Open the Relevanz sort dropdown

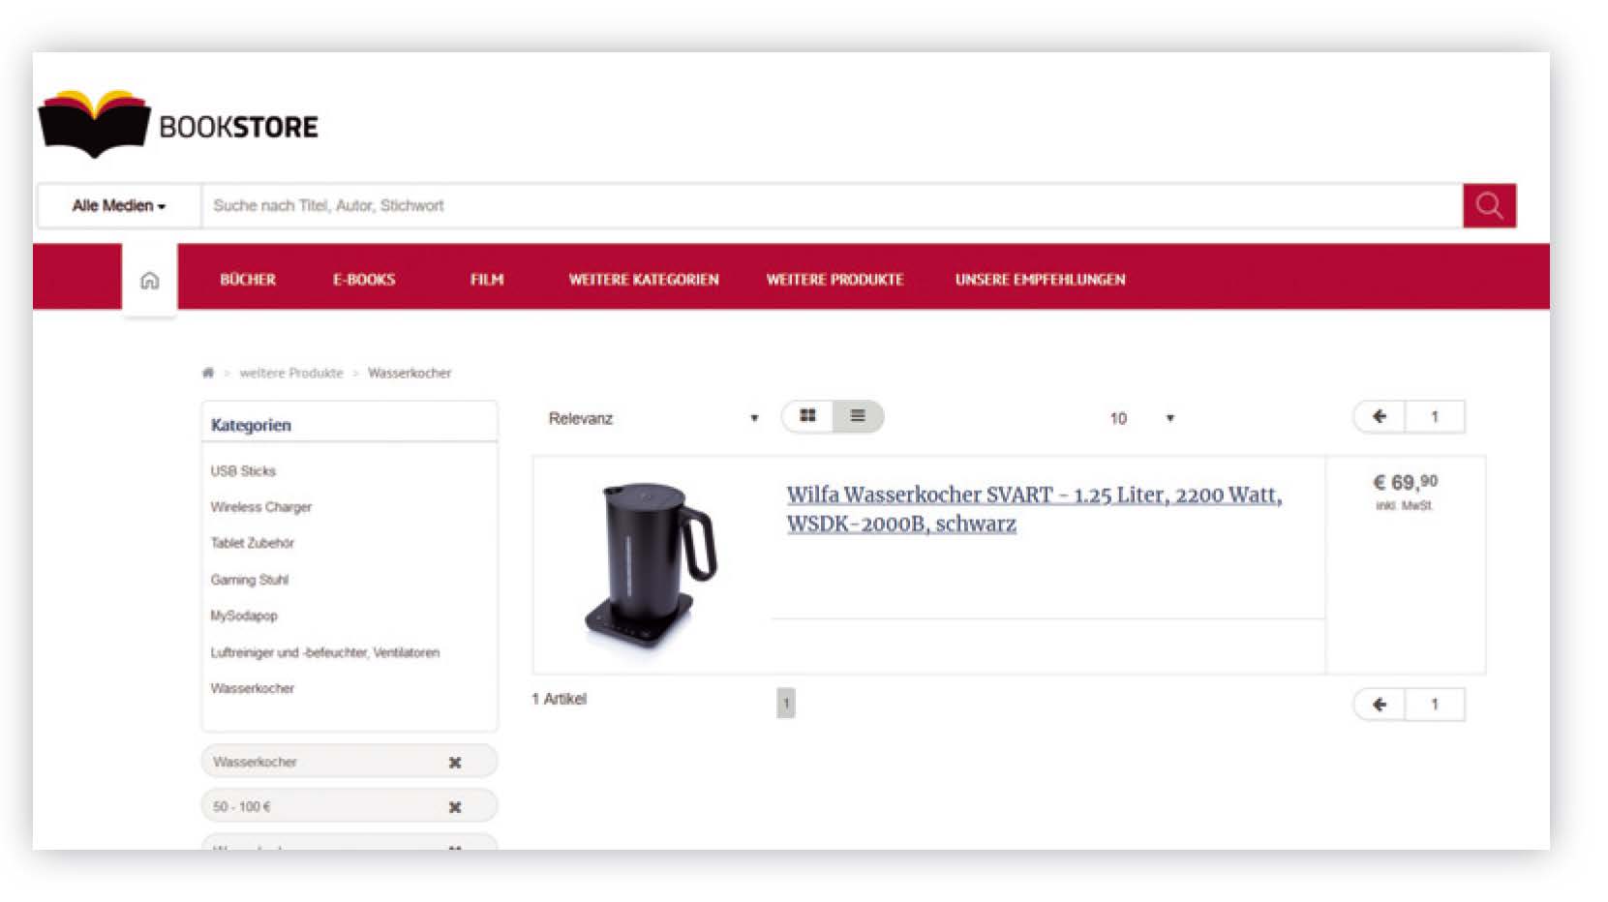pyautogui.click(x=652, y=418)
